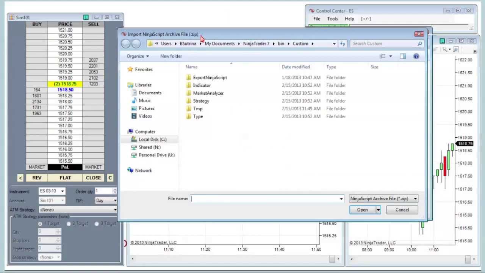Click the folder icon at address bar start
This screenshot has width=485, height=273.
tap(150, 44)
